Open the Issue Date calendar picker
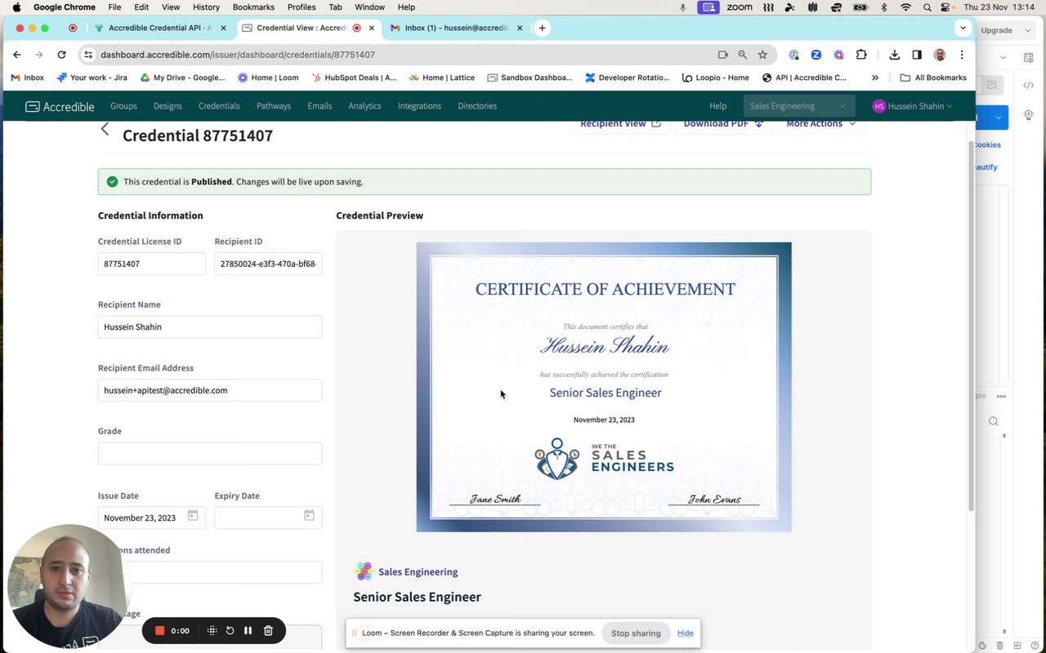 coord(193,516)
